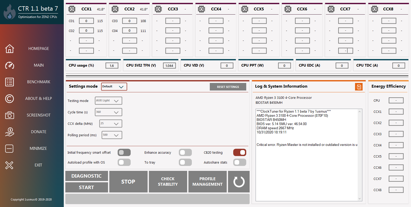Disable CB20 testing switch
Screen dimensions: 411x207
pyautogui.click(x=240, y=153)
